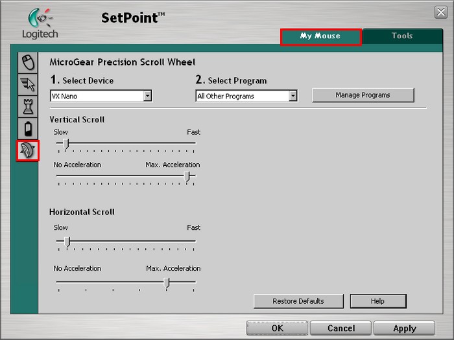Close the SetPoint window
This screenshot has height=340, width=454.
click(x=441, y=12)
